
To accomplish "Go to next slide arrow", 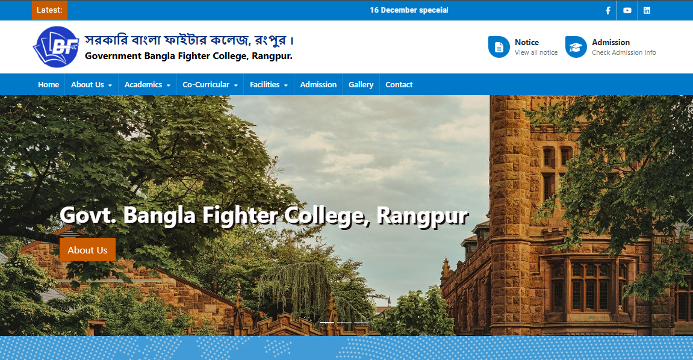I will 689,215.
